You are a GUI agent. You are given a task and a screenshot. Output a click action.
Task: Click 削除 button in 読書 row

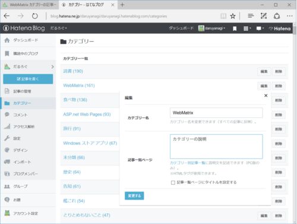pyautogui.click(x=279, y=71)
